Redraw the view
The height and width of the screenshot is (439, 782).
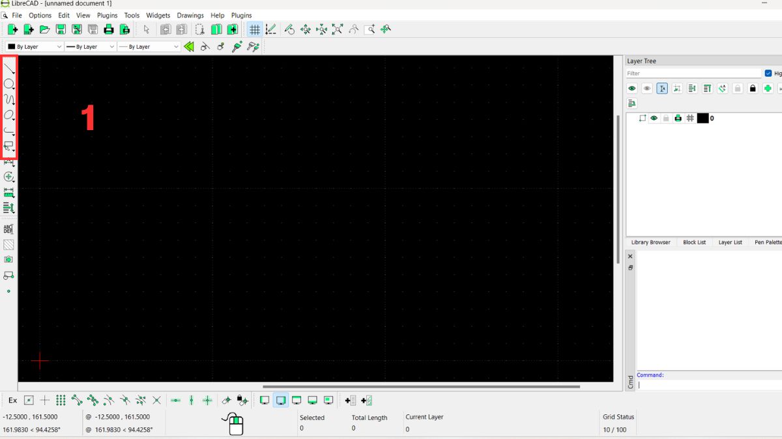click(289, 29)
